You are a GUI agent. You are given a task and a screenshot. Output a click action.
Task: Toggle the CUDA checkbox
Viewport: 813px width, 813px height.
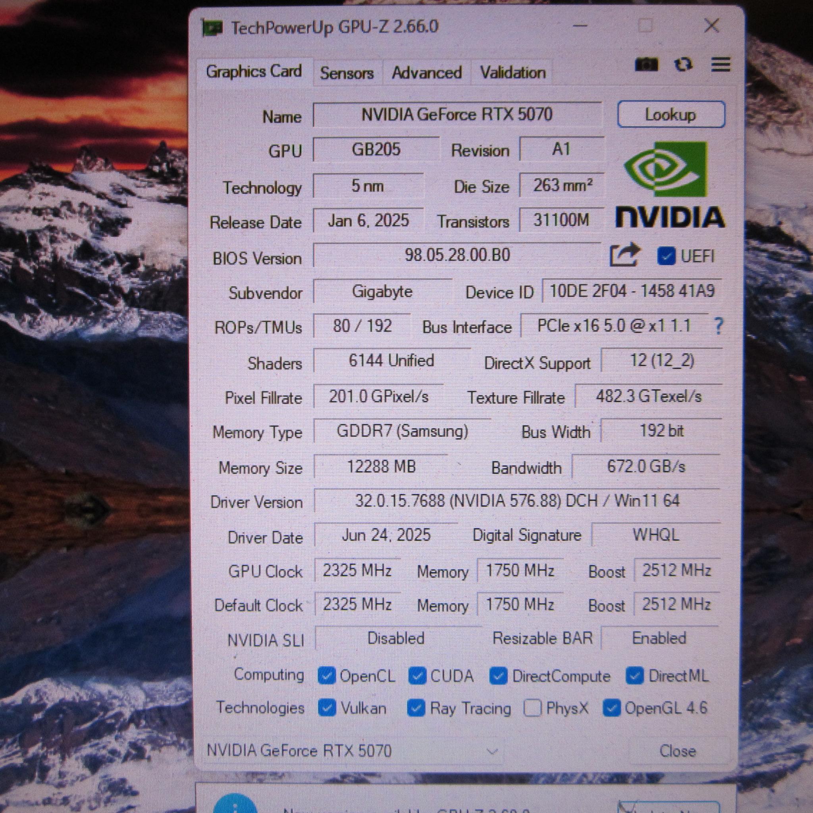[x=417, y=676]
